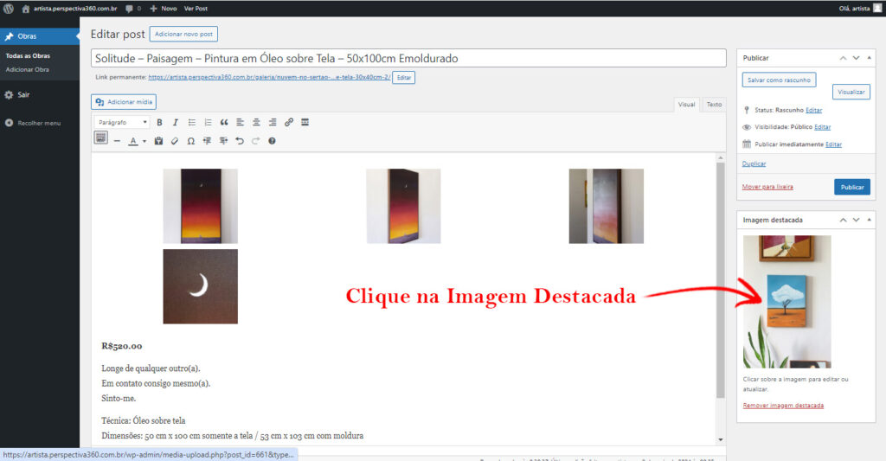The height and width of the screenshot is (461, 886).
Task: Open the comments bubble in admin bar
Action: click(133, 9)
